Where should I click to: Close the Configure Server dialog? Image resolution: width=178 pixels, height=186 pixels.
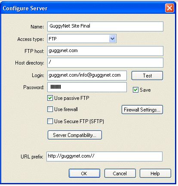tap(169, 8)
